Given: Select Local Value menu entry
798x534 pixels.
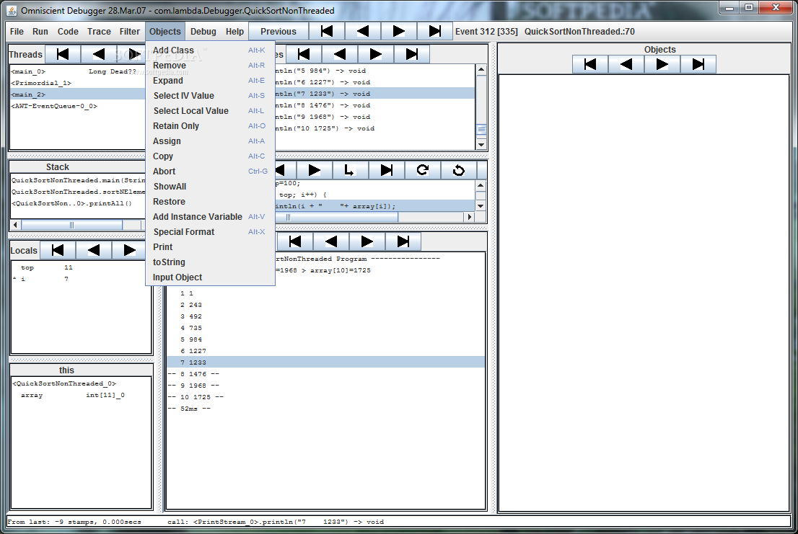Looking at the screenshot, I should (x=210, y=111).
